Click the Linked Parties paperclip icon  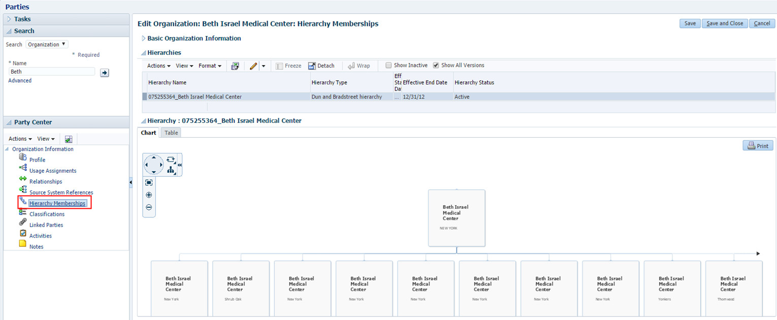tap(22, 222)
